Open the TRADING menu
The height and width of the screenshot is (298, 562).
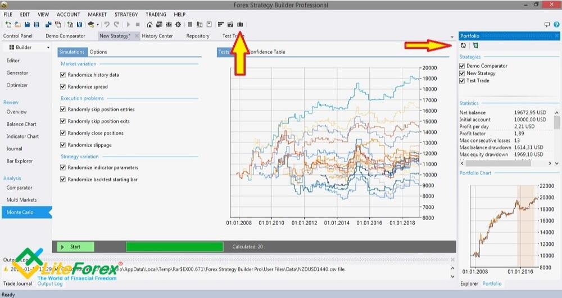pos(156,14)
